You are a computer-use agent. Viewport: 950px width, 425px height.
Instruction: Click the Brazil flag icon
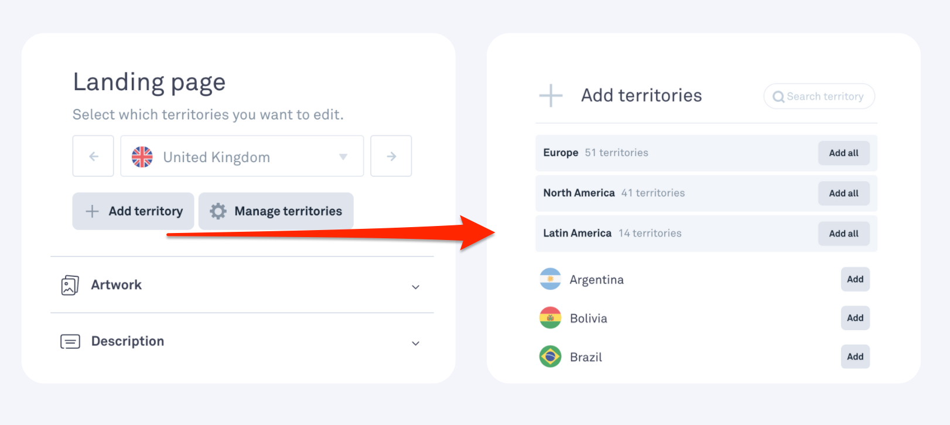pos(551,357)
